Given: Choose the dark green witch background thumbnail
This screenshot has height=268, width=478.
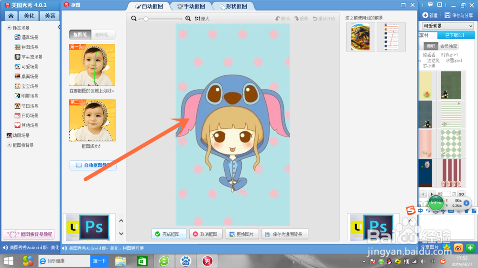Looking at the screenshot, I should pos(451,85).
